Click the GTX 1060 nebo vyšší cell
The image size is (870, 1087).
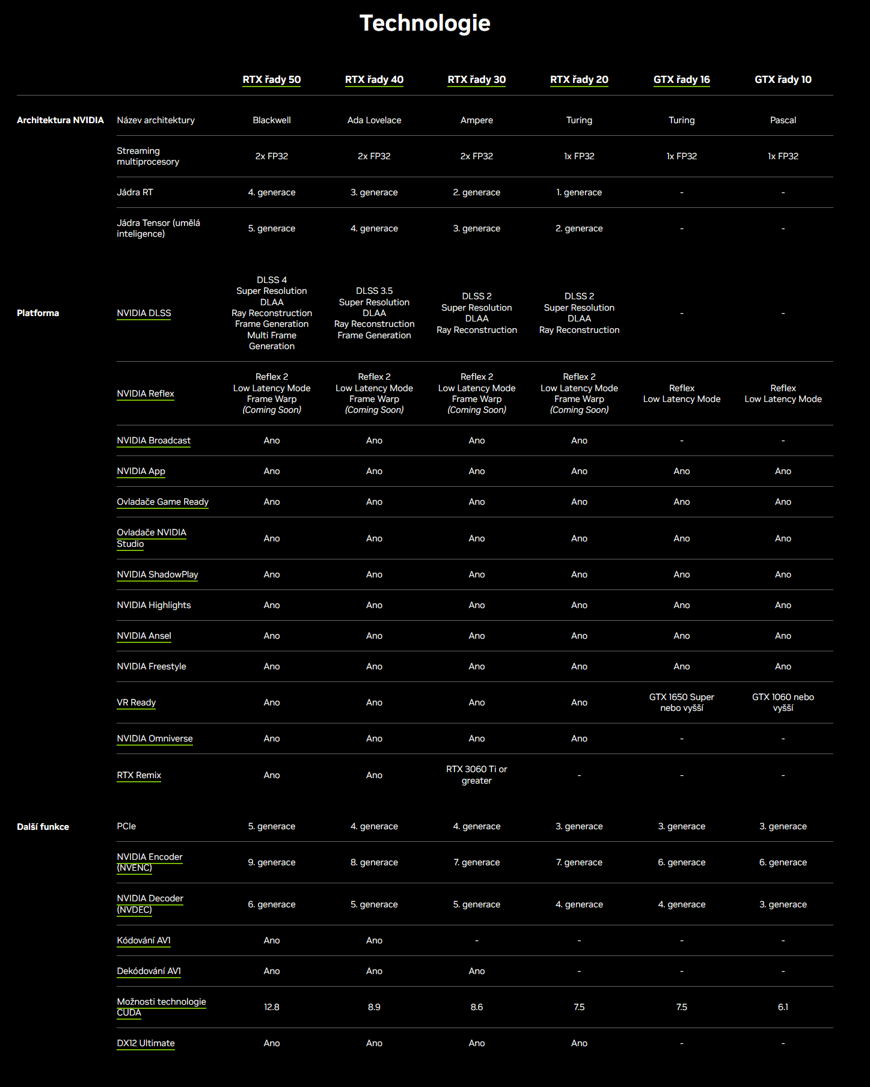[783, 702]
